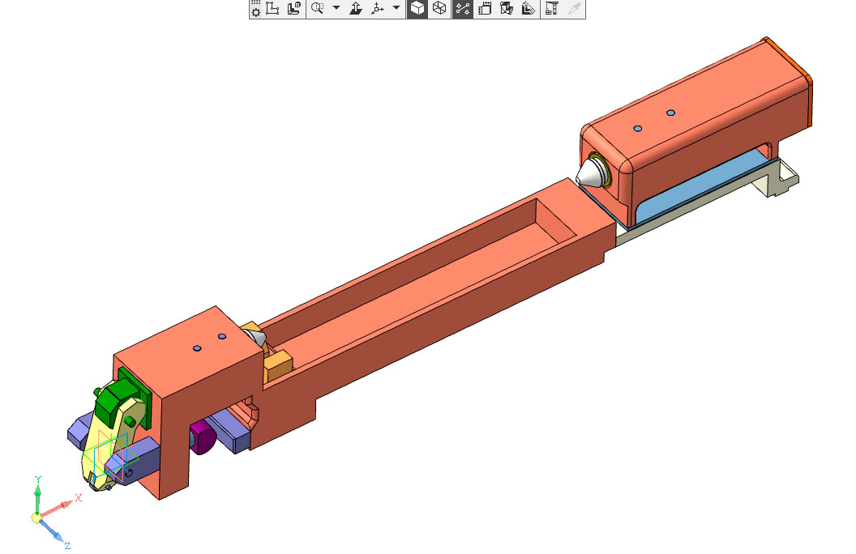The height and width of the screenshot is (554, 856).
Task: Click the normal-to-plane view icon
Action: pyautogui.click(x=356, y=8)
